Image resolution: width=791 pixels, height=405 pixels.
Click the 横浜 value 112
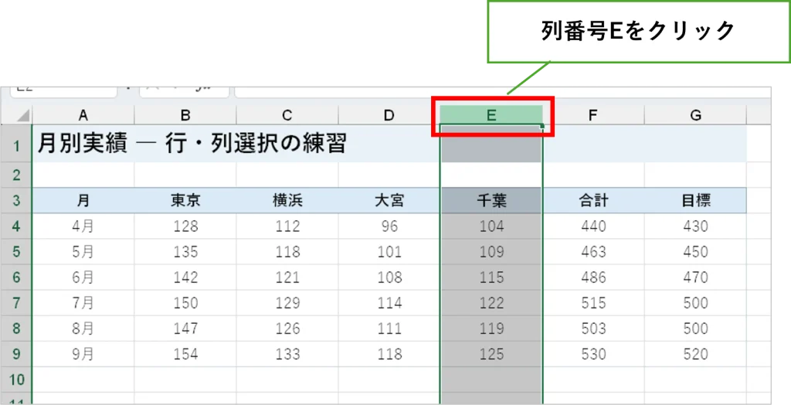tap(287, 226)
